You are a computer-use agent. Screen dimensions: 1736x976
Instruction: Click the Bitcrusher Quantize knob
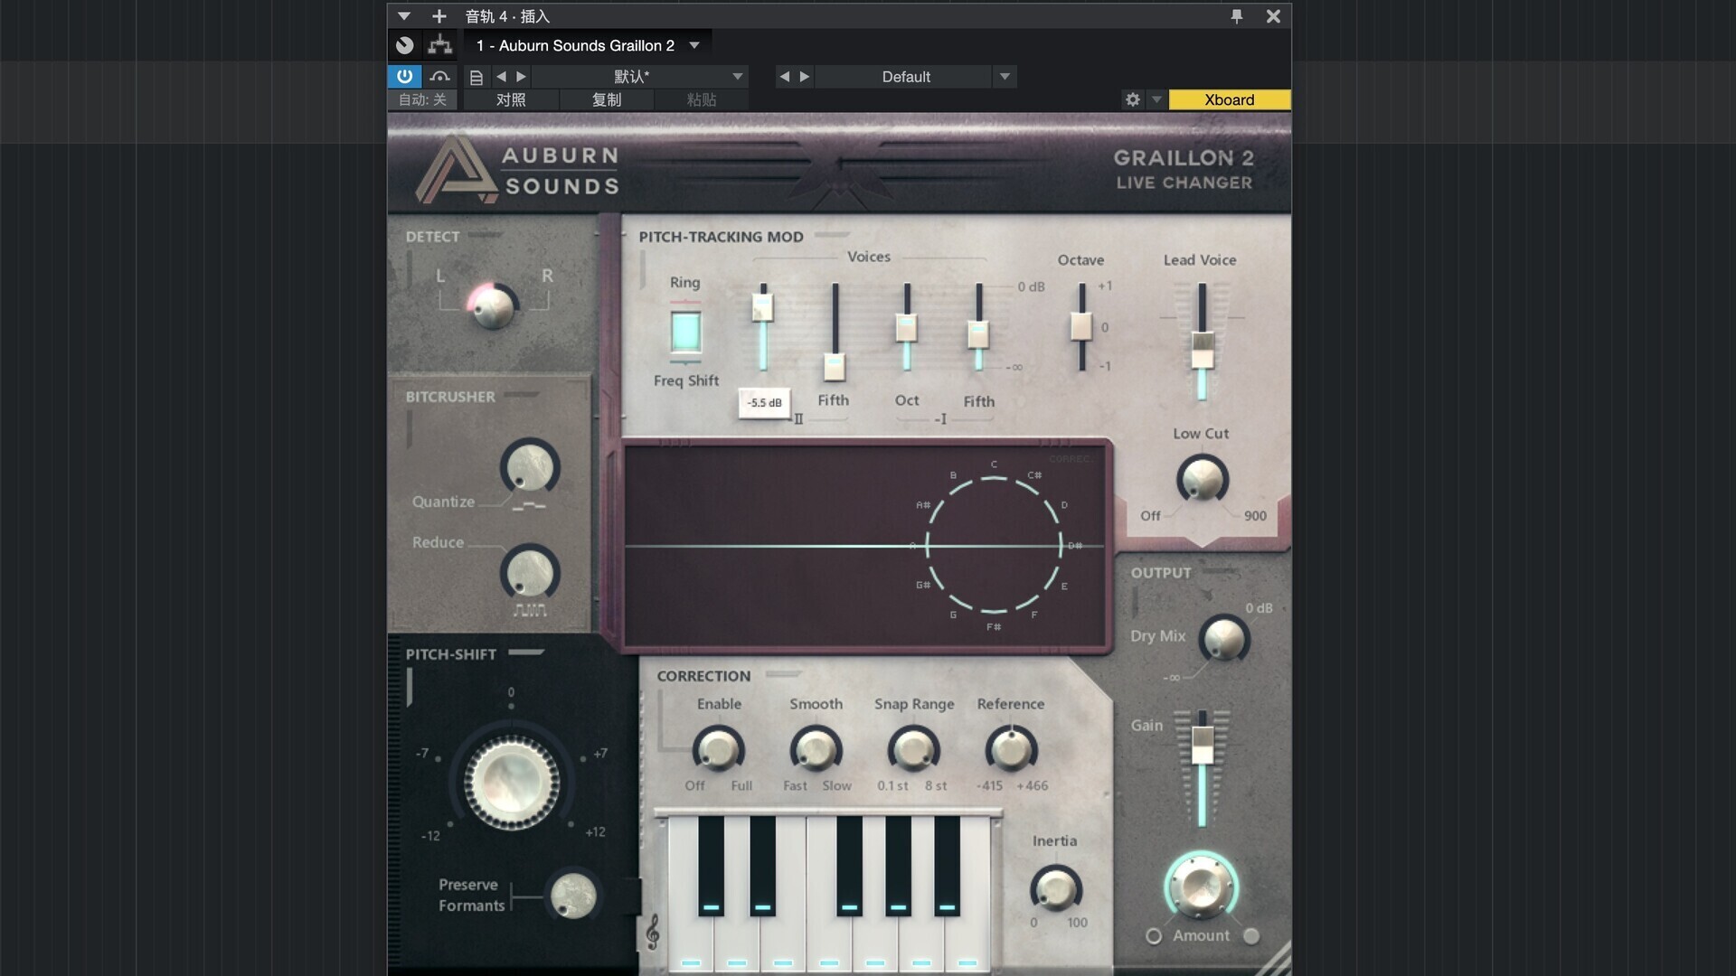coord(530,467)
